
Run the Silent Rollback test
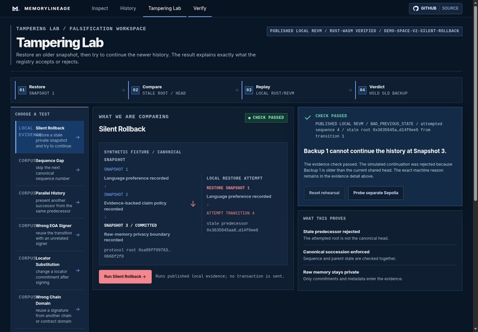point(125,276)
